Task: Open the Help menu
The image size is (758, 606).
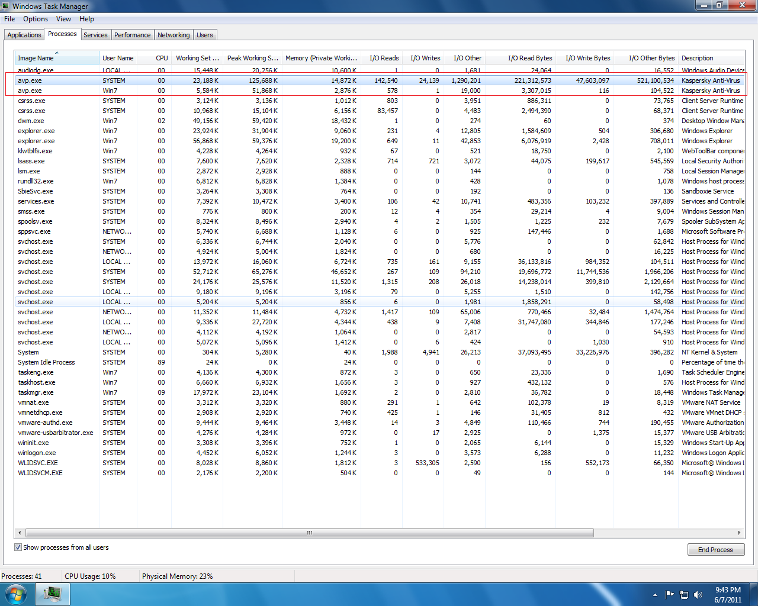Action: coord(86,19)
